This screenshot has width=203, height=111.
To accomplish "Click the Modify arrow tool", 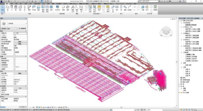I will (3, 8).
